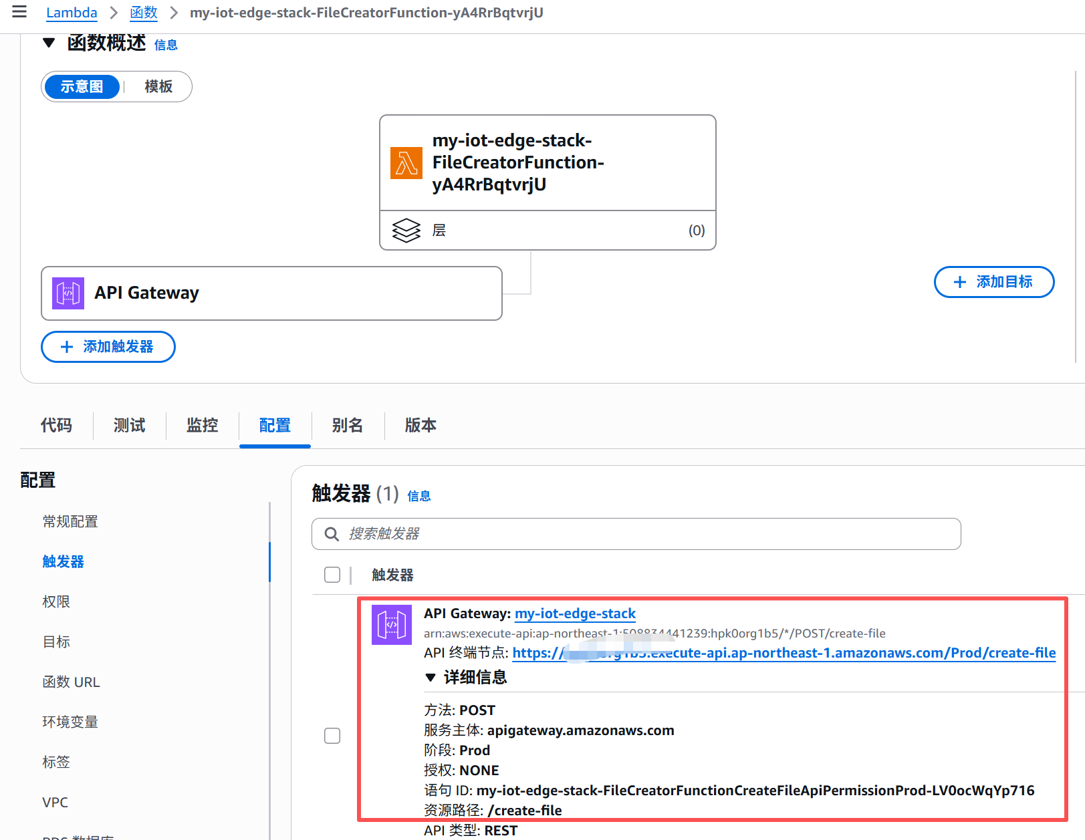Screen dimensions: 1085x840
Task: Click the API Gateway icon in diagram
Action: click(x=68, y=293)
